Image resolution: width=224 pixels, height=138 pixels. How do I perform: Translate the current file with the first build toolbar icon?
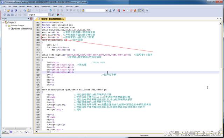pos(5,15)
